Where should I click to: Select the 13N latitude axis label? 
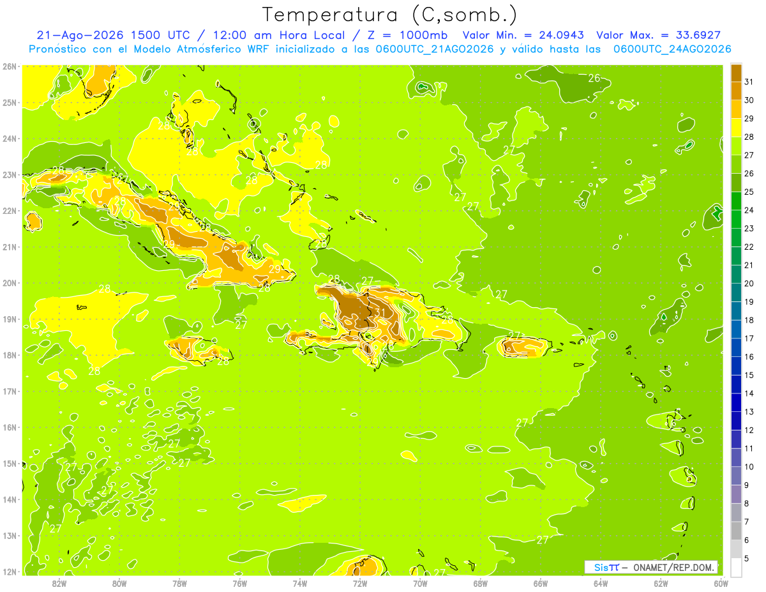coord(9,535)
